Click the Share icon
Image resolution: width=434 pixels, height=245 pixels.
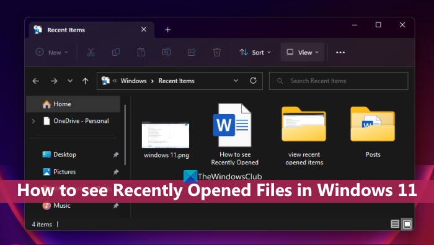[192, 52]
